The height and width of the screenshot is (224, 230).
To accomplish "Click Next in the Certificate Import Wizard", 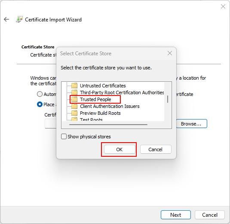I will [x=176, y=215].
